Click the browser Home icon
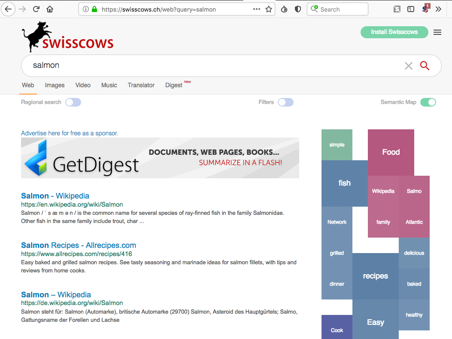 click(x=49, y=9)
